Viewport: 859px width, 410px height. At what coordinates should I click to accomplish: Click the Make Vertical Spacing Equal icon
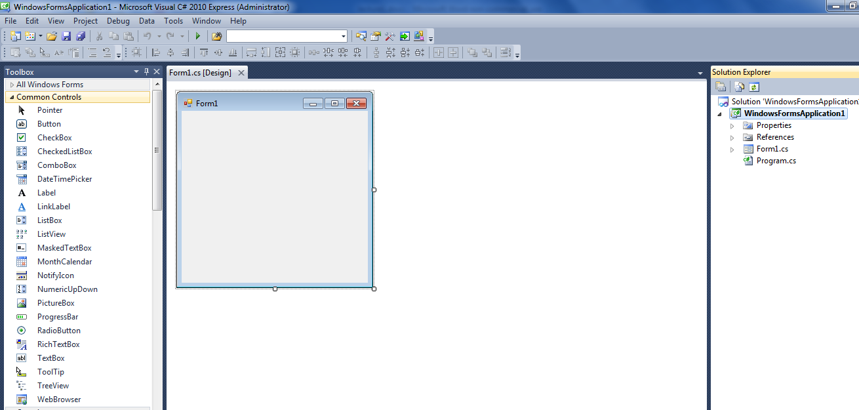pos(376,52)
